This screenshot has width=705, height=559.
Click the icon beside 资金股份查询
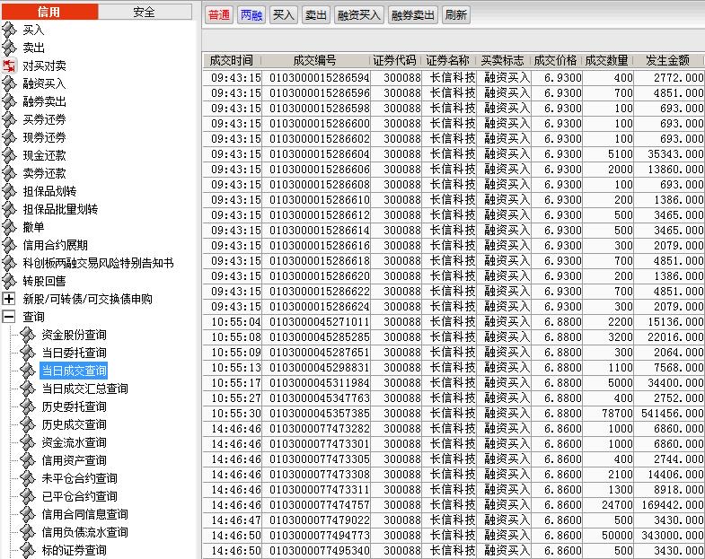pyautogui.click(x=28, y=335)
